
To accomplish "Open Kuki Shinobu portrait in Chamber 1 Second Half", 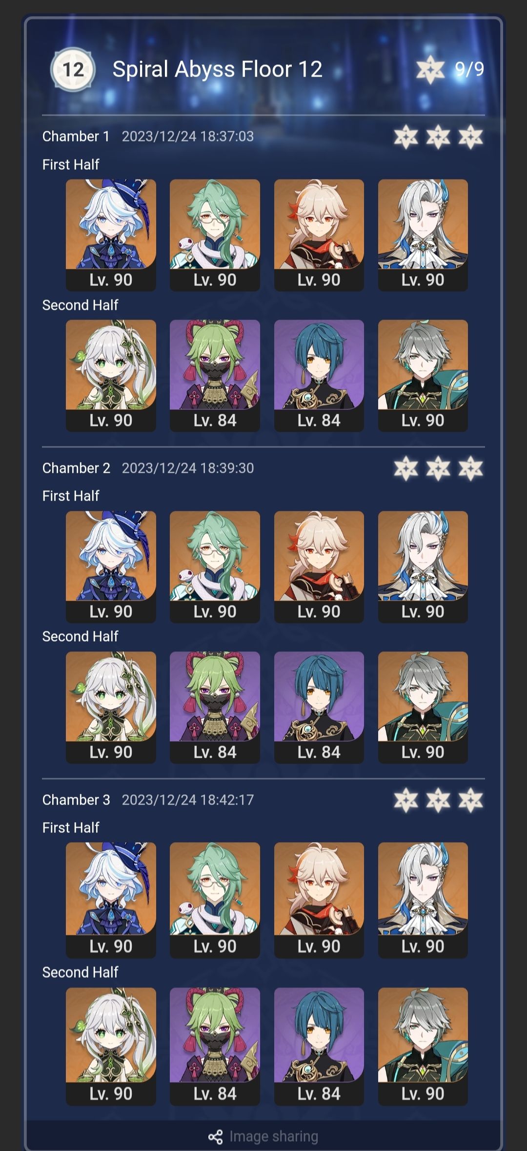I will point(215,375).
